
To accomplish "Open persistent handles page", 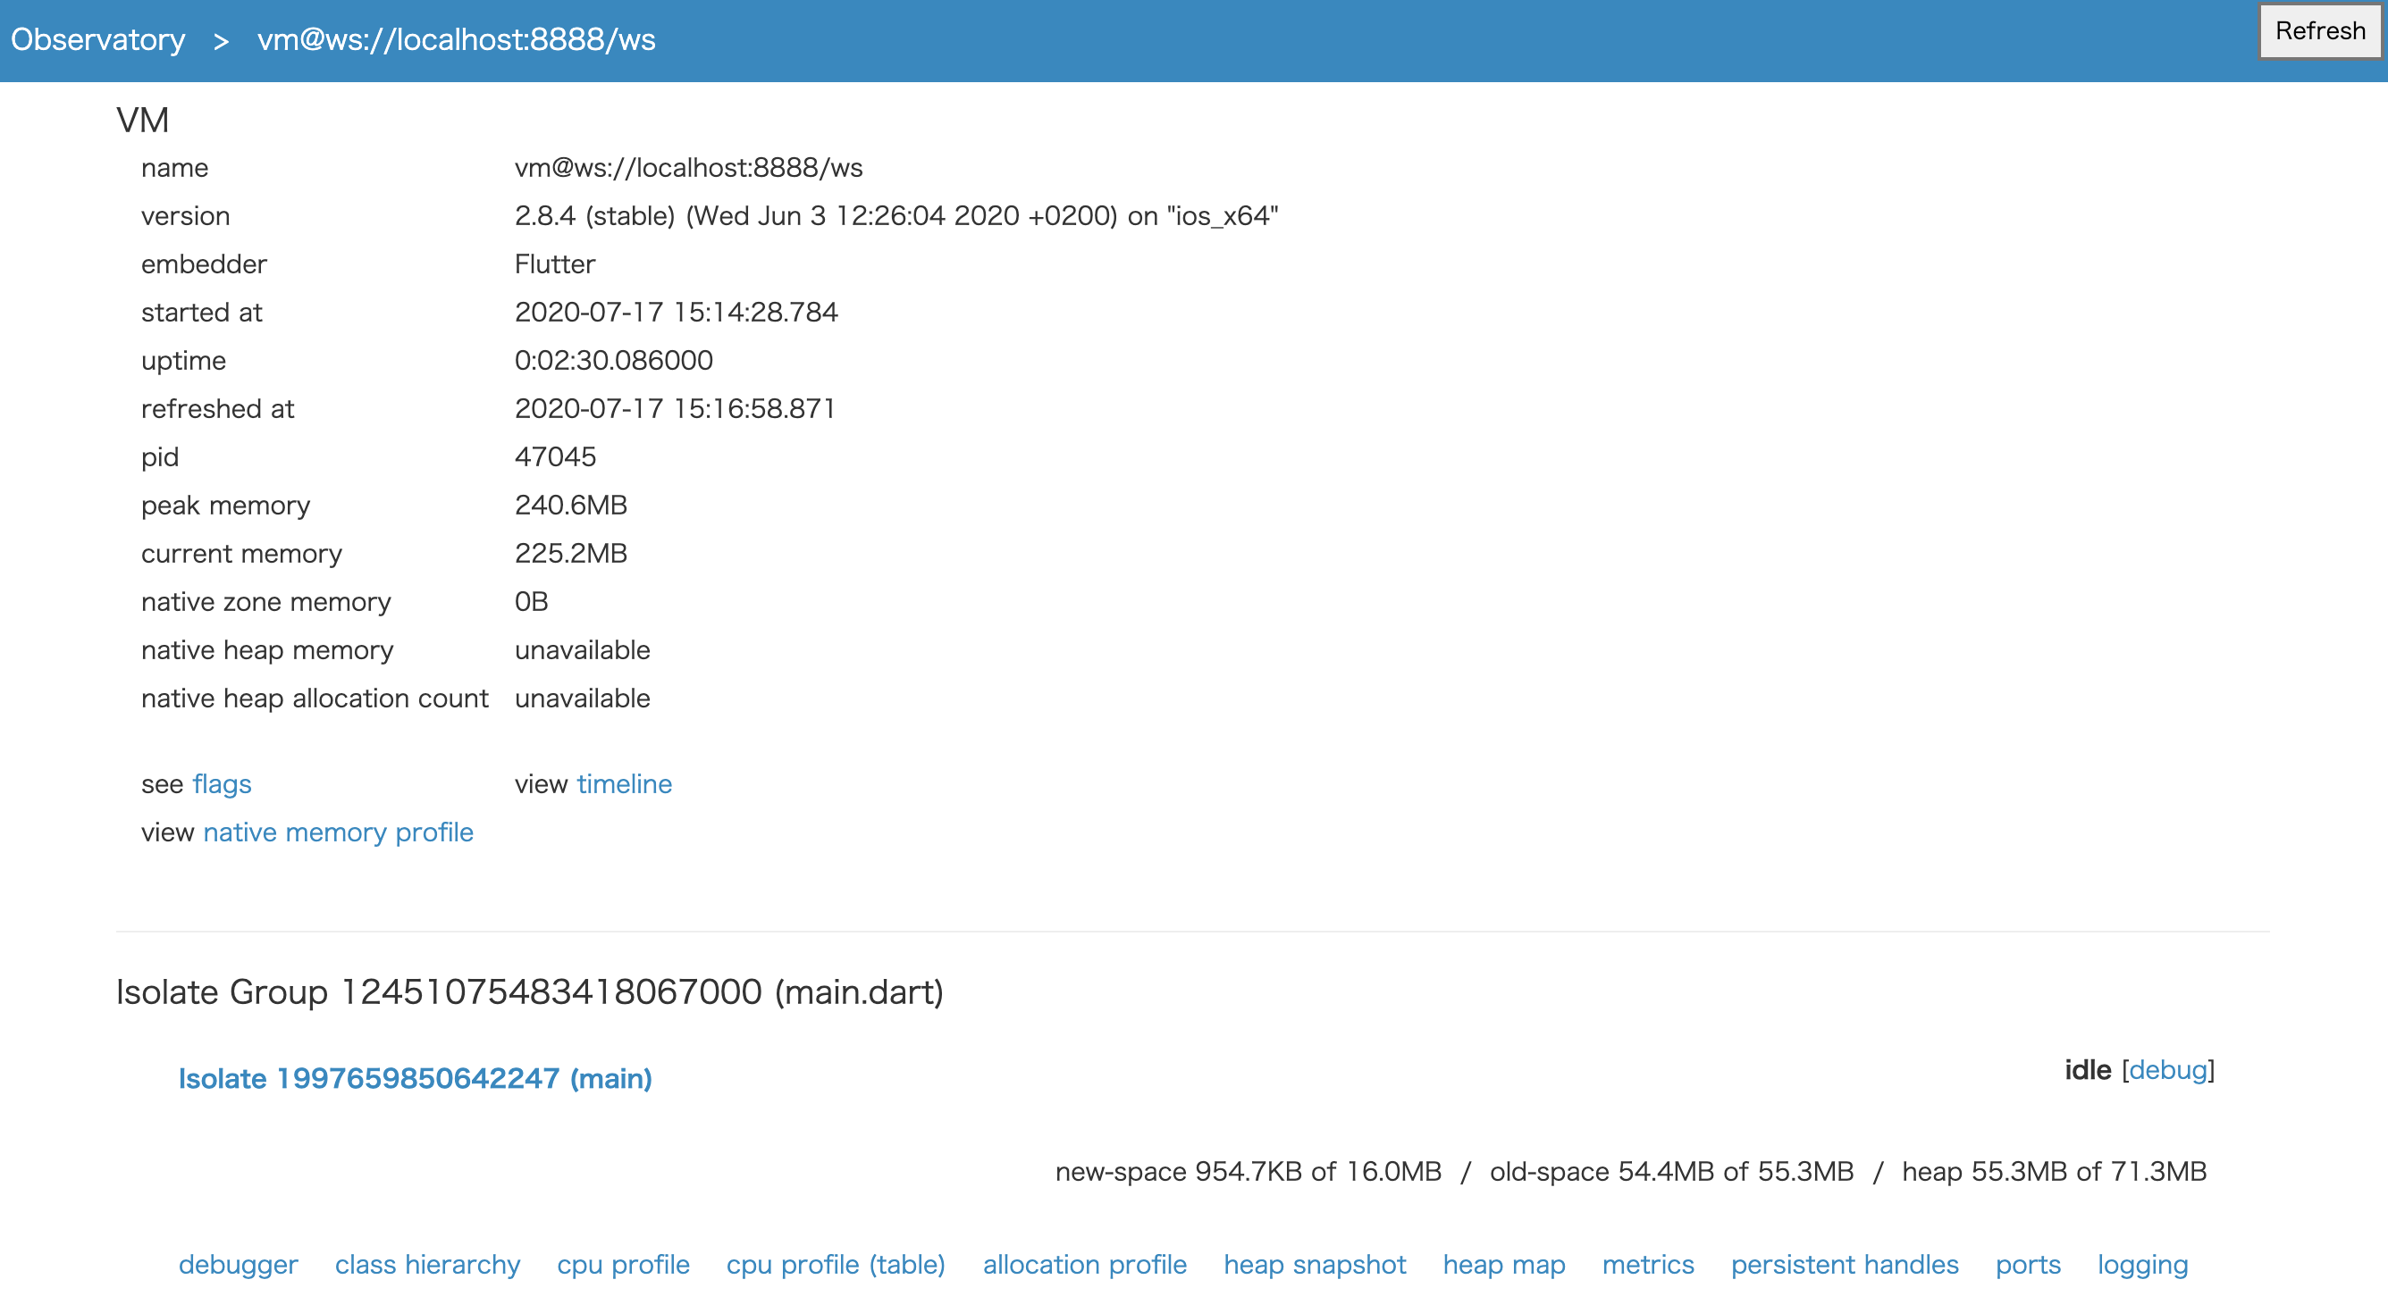I will tap(1845, 1265).
